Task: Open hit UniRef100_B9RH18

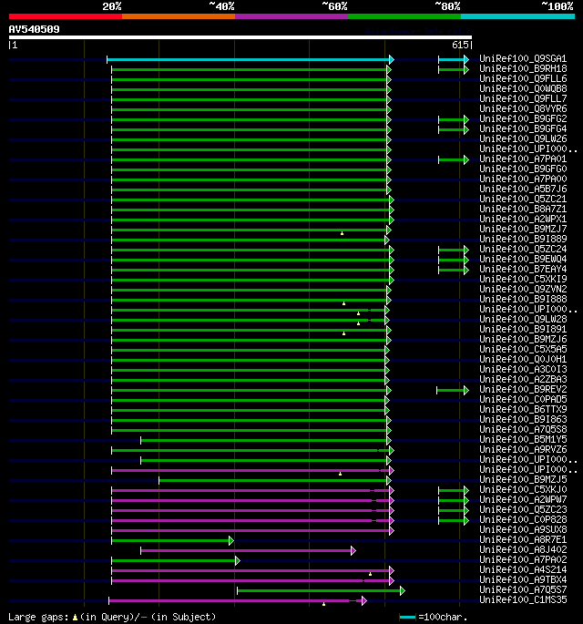Action: click(x=523, y=69)
